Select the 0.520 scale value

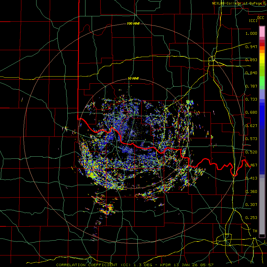(x=251, y=152)
